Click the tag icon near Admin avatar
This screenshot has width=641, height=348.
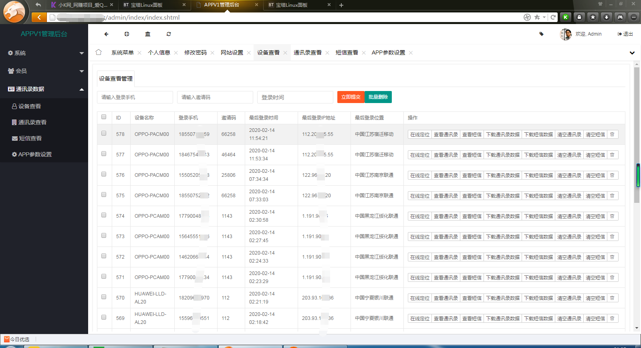point(541,34)
